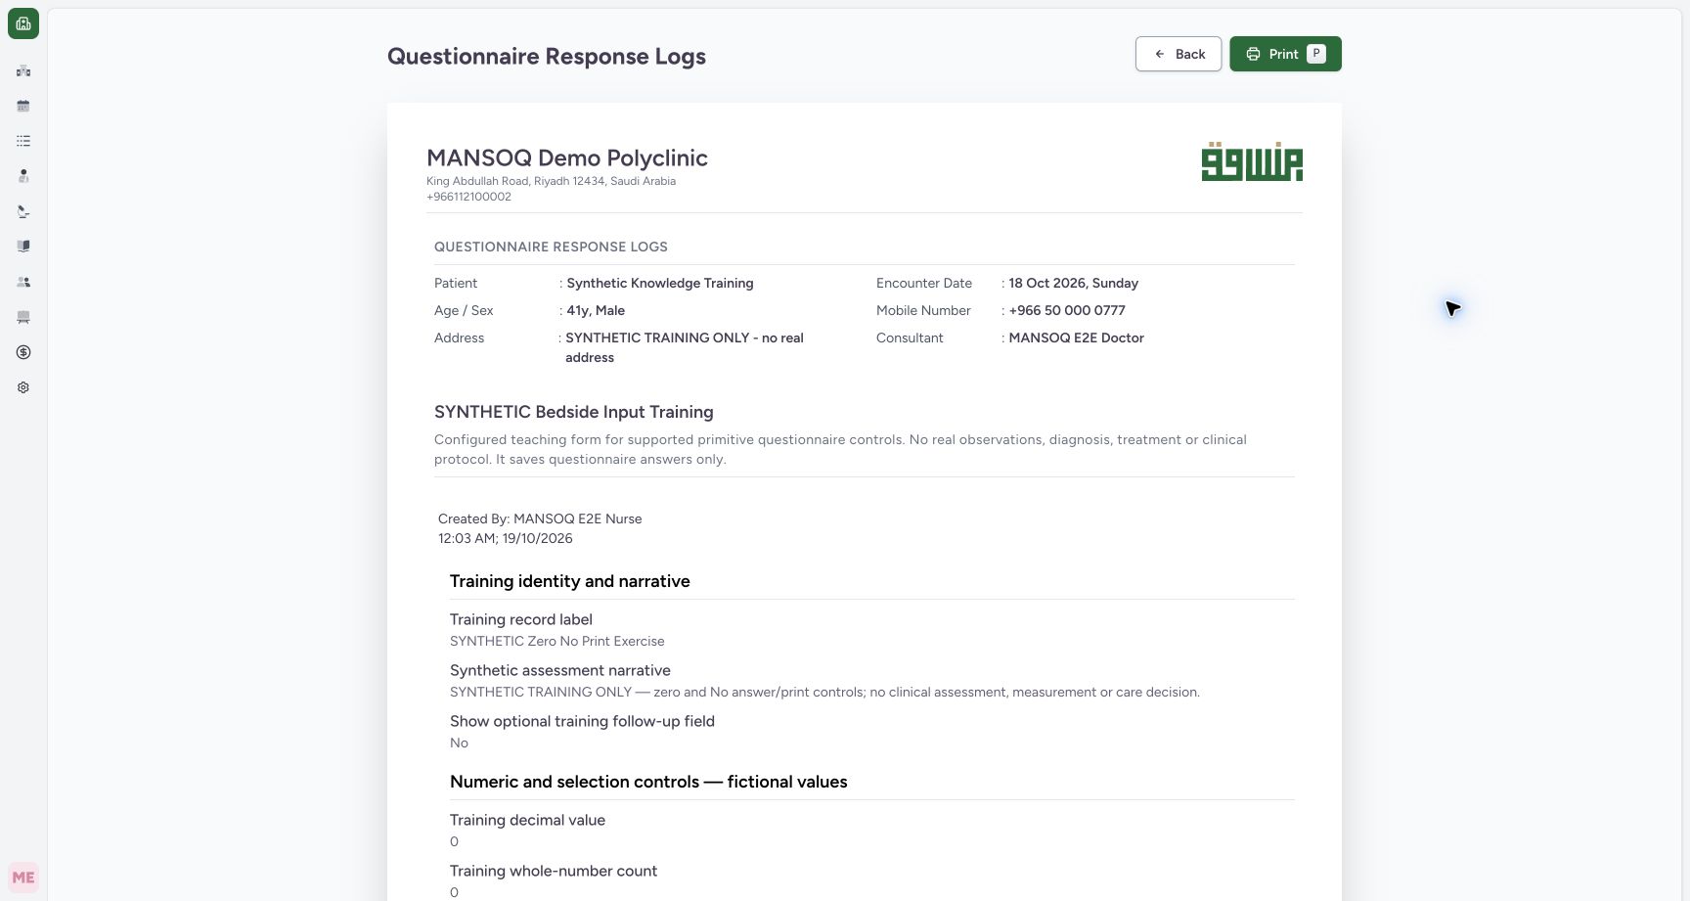This screenshot has height=901, width=1690.
Task: Click patient name Synthetic Knowledge Training
Action: (x=660, y=283)
